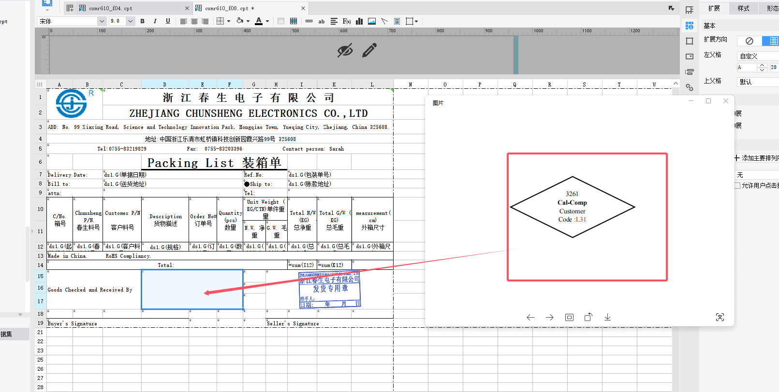Click the insert image toolbar icon
Image resolution: width=779 pixels, height=392 pixels.
[x=372, y=21]
